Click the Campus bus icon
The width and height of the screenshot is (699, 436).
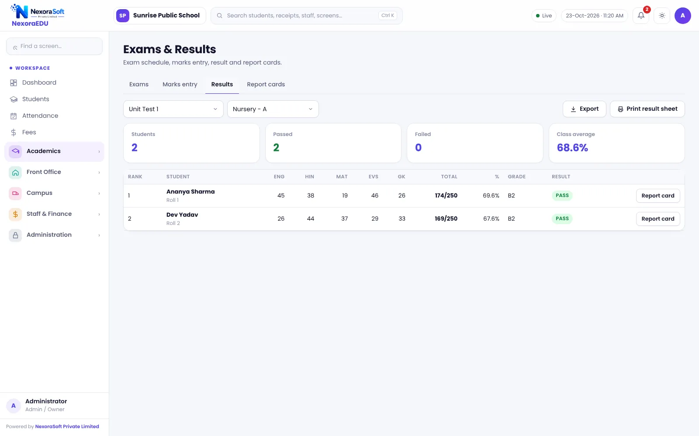tap(15, 193)
